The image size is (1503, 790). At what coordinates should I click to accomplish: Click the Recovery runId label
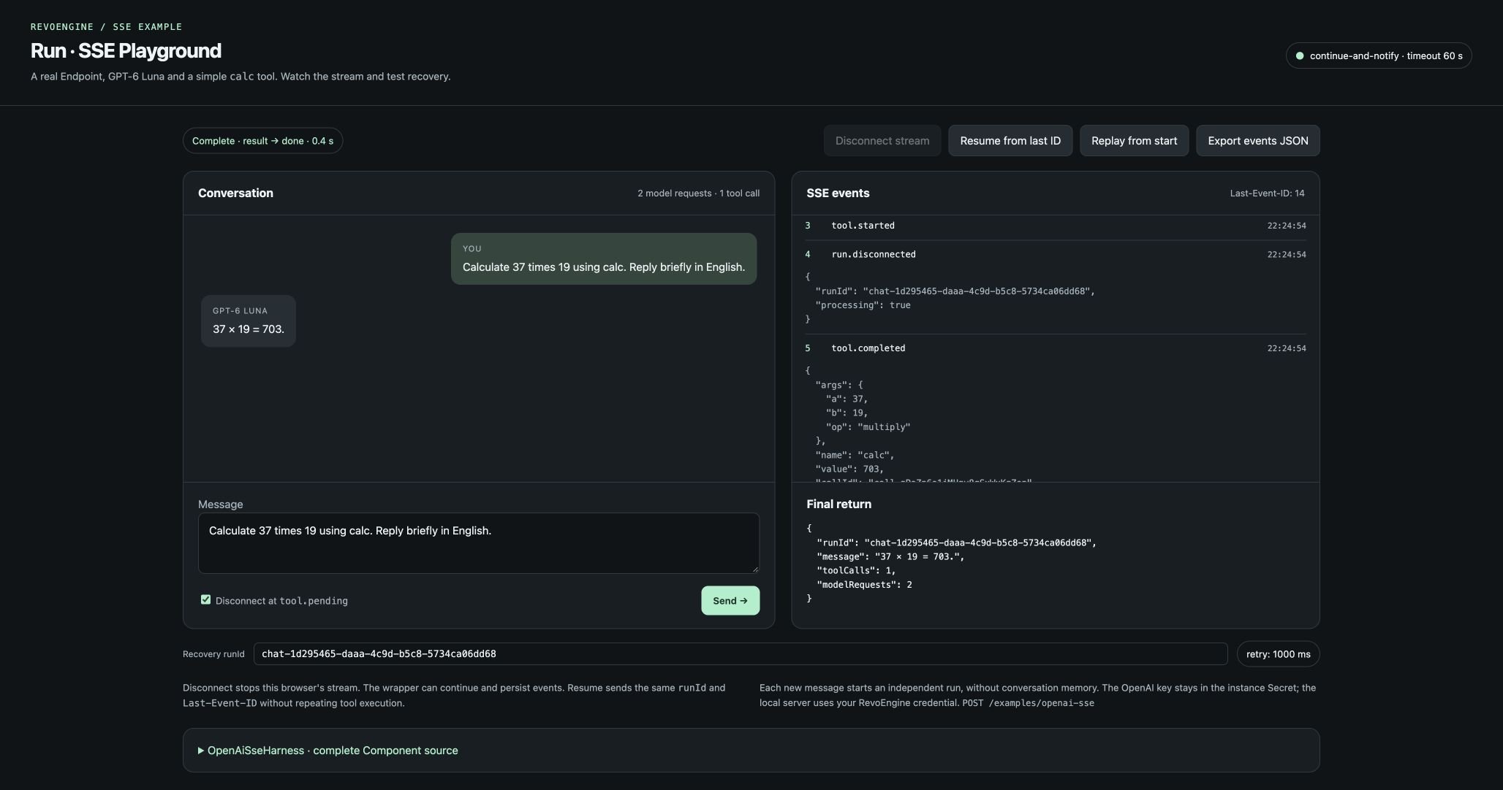(x=213, y=654)
